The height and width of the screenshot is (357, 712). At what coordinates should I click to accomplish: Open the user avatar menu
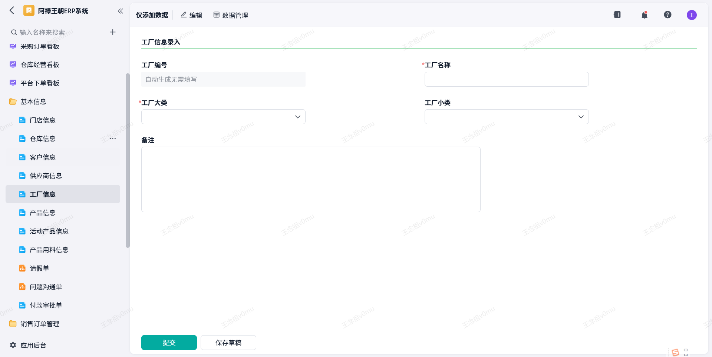(692, 15)
